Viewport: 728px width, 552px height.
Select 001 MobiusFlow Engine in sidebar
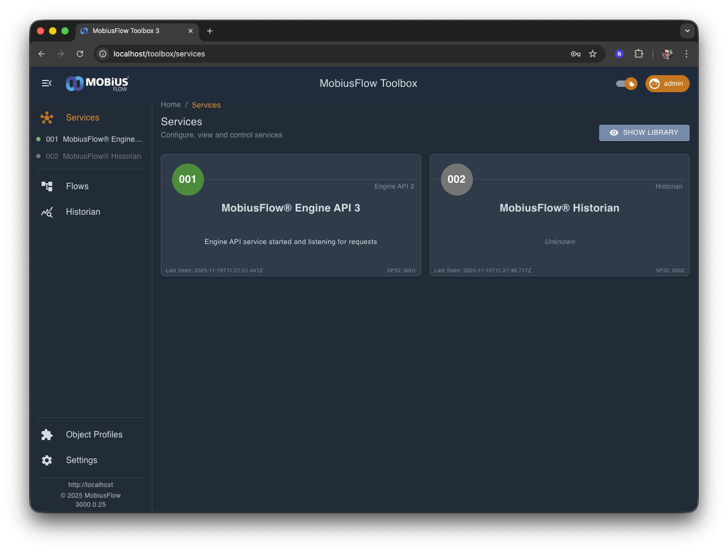click(x=94, y=139)
